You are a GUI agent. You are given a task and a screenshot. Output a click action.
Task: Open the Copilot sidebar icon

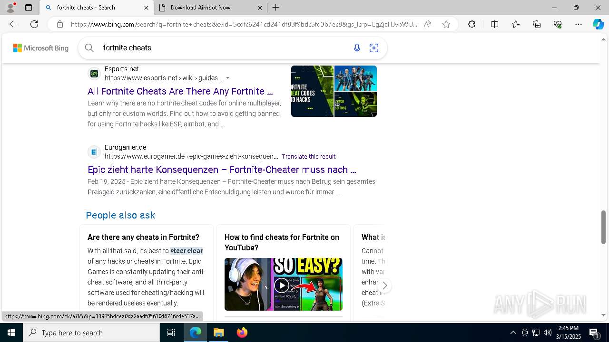tap(598, 24)
